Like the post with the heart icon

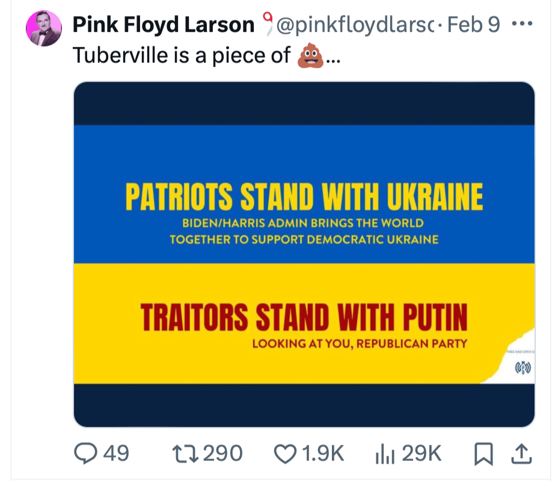[x=285, y=453]
